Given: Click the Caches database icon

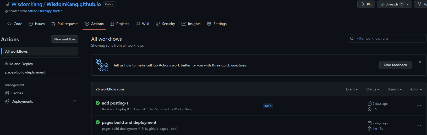Looking at the screenshot, I should tap(7, 93).
